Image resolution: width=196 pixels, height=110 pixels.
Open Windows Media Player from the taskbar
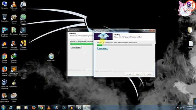point(26,108)
